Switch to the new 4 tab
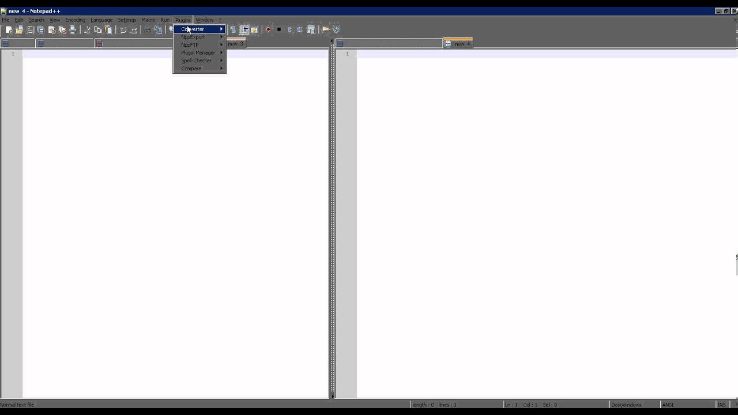 (x=458, y=43)
